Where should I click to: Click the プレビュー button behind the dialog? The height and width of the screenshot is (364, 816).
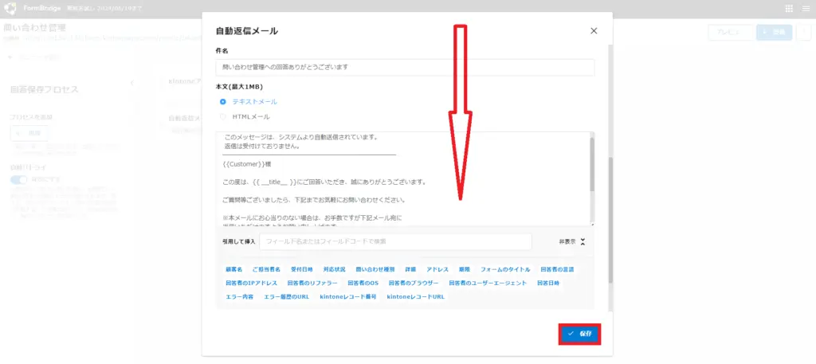tap(729, 33)
